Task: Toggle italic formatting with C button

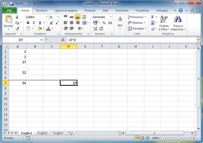Action: [34, 23]
